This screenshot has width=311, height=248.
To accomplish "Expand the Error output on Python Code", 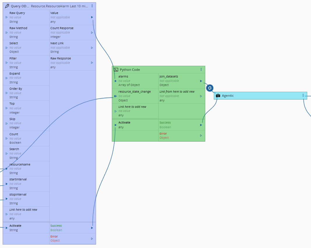I will click(201, 136).
